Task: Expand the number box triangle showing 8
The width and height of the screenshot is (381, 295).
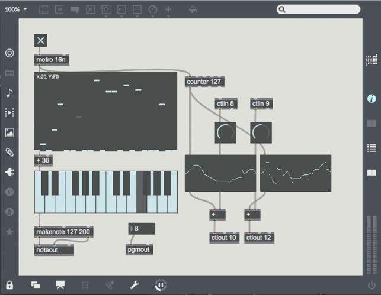Action: [132, 228]
